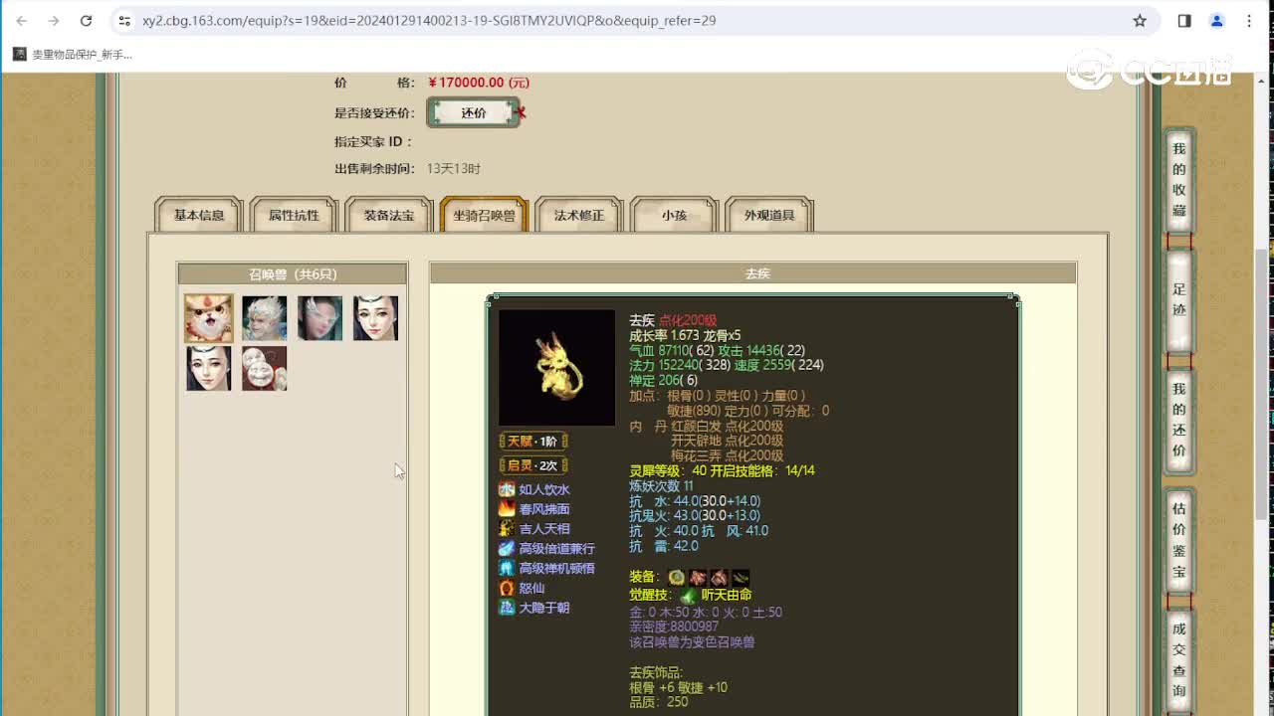Open the browser profile menu
The height and width of the screenshot is (716, 1274).
pyautogui.click(x=1216, y=20)
